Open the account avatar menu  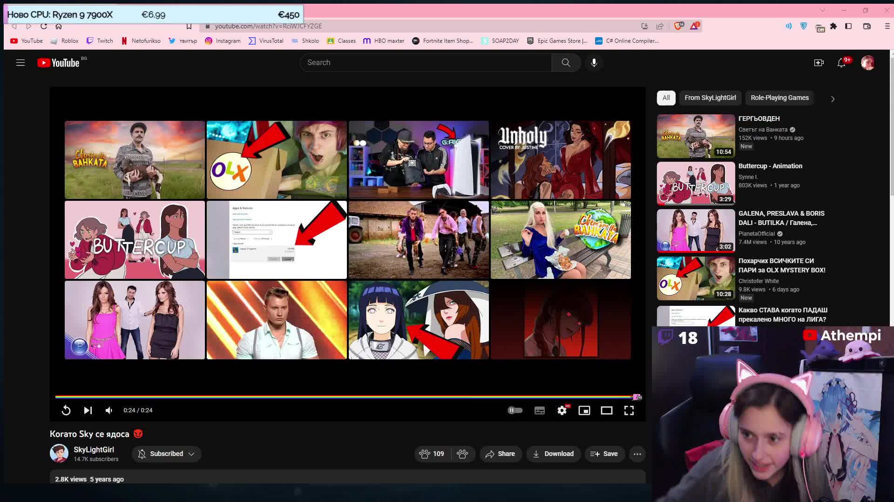tap(867, 63)
